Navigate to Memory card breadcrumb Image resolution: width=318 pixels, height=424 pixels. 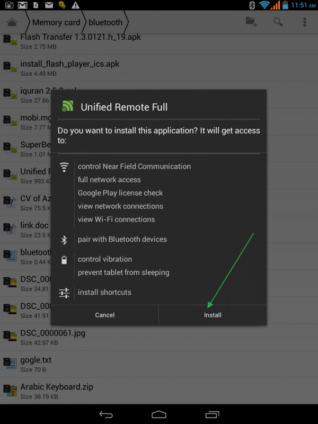click(56, 22)
